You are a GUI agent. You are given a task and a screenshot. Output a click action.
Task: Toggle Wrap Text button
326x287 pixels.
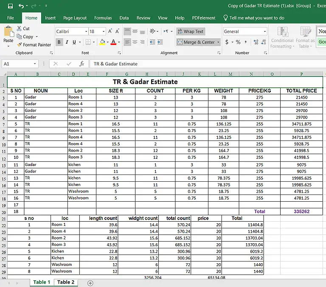pyautogui.click(x=191, y=31)
